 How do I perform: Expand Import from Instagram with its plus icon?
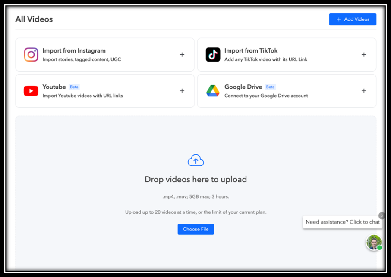pos(182,55)
